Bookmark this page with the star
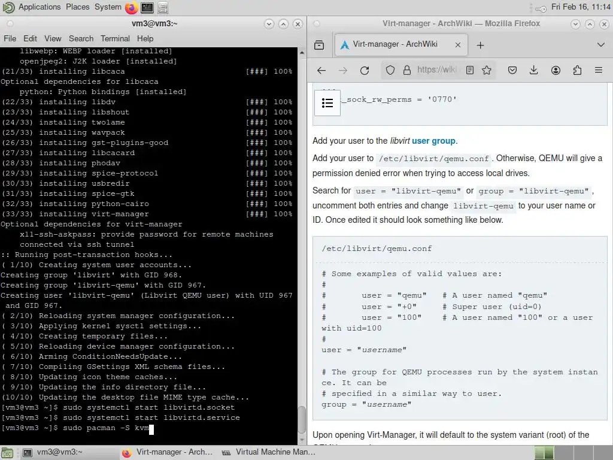This screenshot has height=460, width=613. (x=487, y=71)
